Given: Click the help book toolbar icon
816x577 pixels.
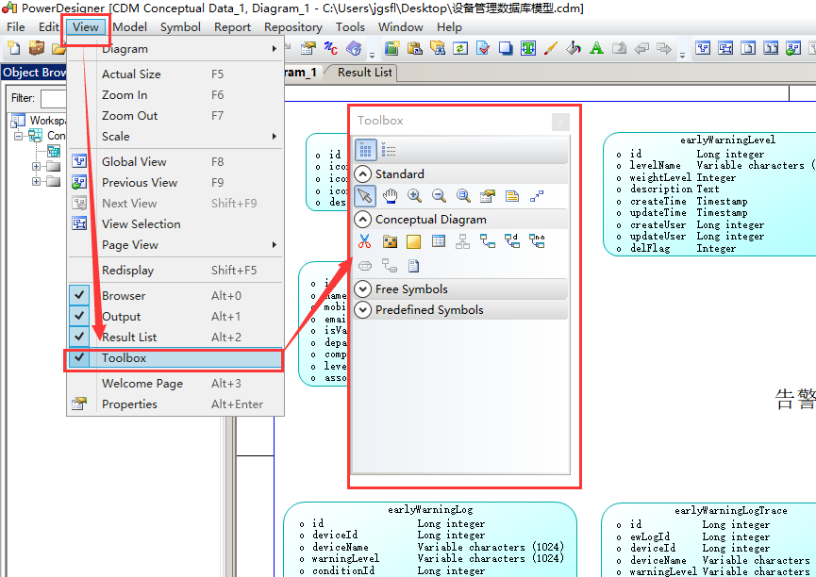Looking at the screenshot, I should point(354,48).
